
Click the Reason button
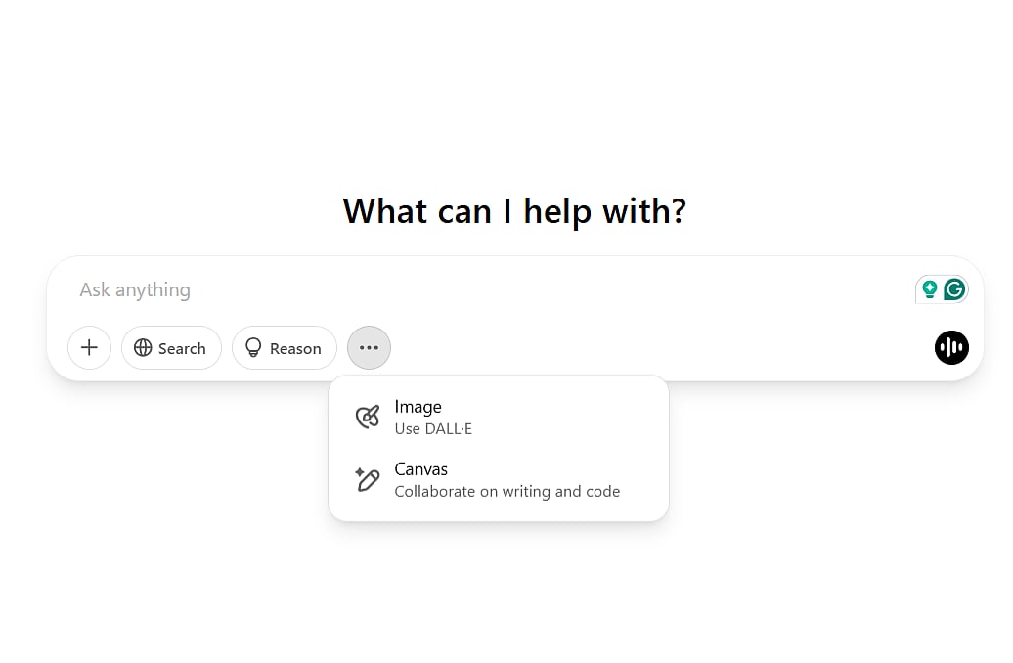point(285,348)
